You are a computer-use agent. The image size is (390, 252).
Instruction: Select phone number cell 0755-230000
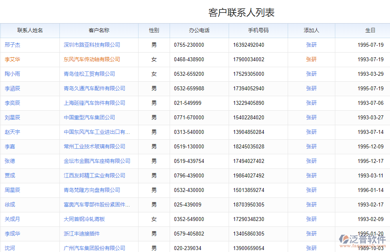click(189, 45)
